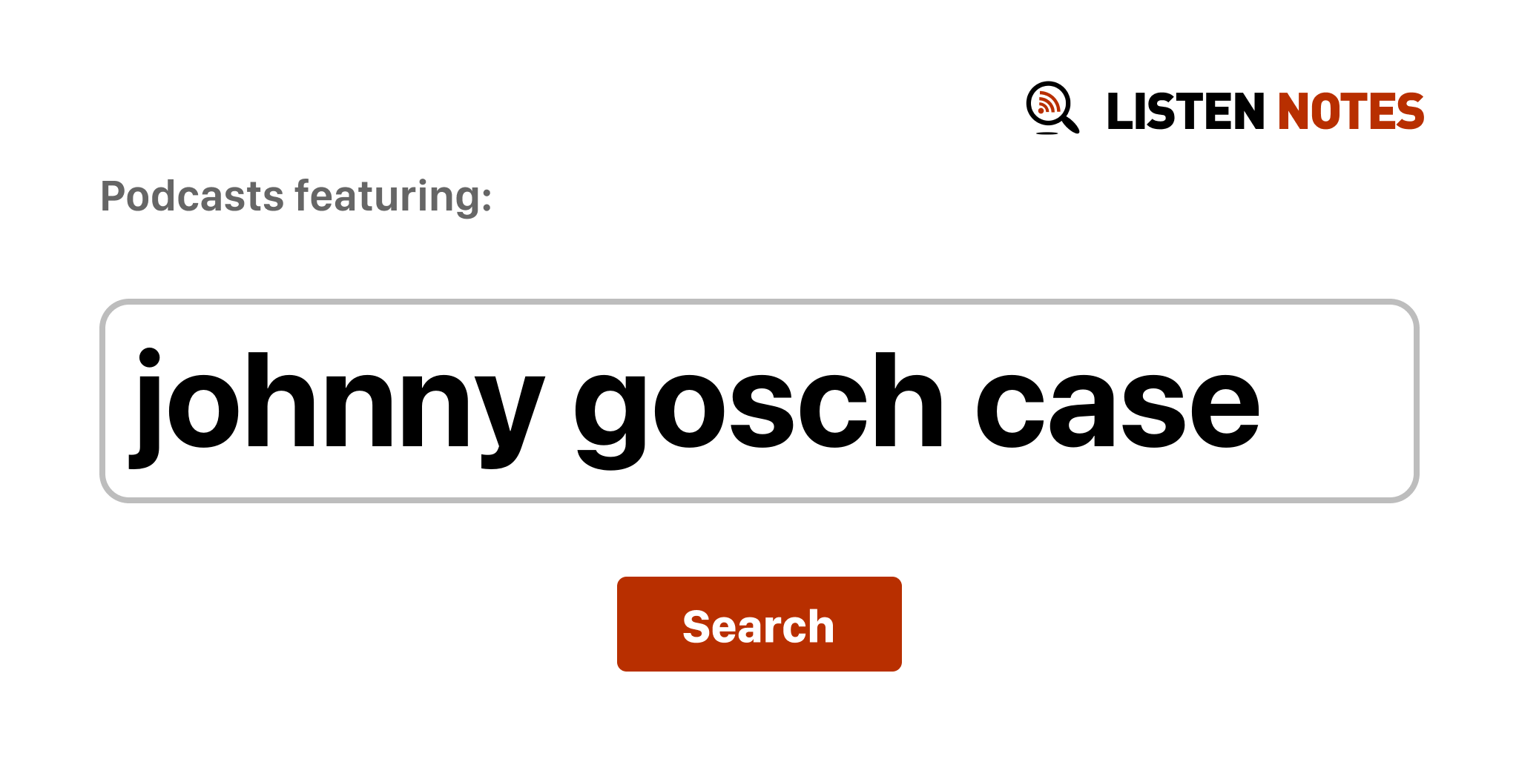
Task: Click the rounded gray border of the search field
Action: click(x=759, y=302)
